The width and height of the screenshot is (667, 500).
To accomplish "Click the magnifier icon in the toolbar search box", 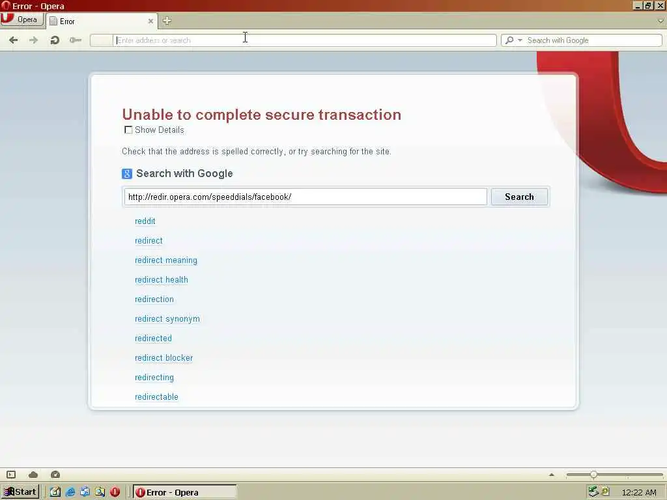I will coord(509,40).
